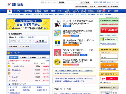Open the 銀行 menu
The height and width of the screenshot is (94, 126).
(x=110, y=11)
